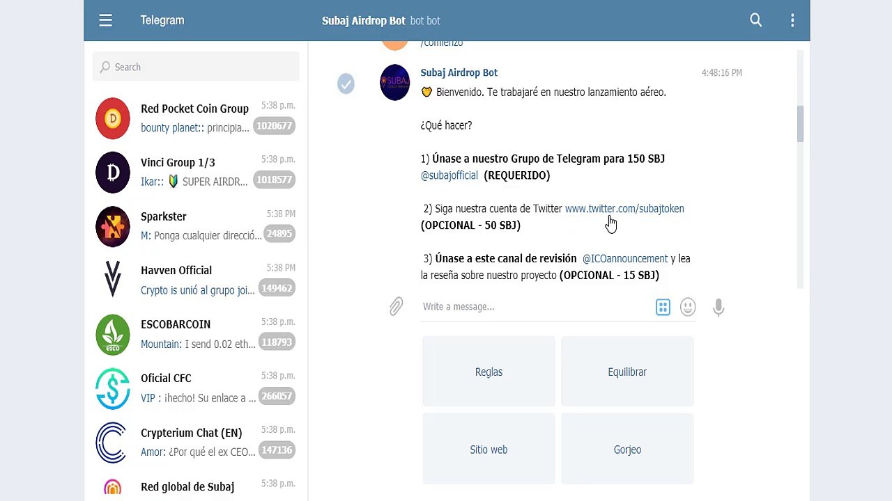Image resolution: width=892 pixels, height=501 pixels.
Task: Open the Red global de Subaj chat
Action: [x=196, y=487]
